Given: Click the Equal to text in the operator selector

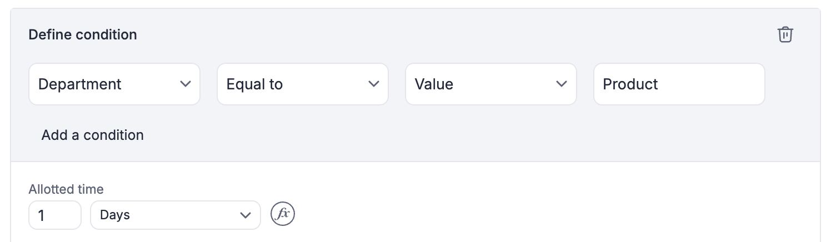Looking at the screenshot, I should pyautogui.click(x=255, y=84).
